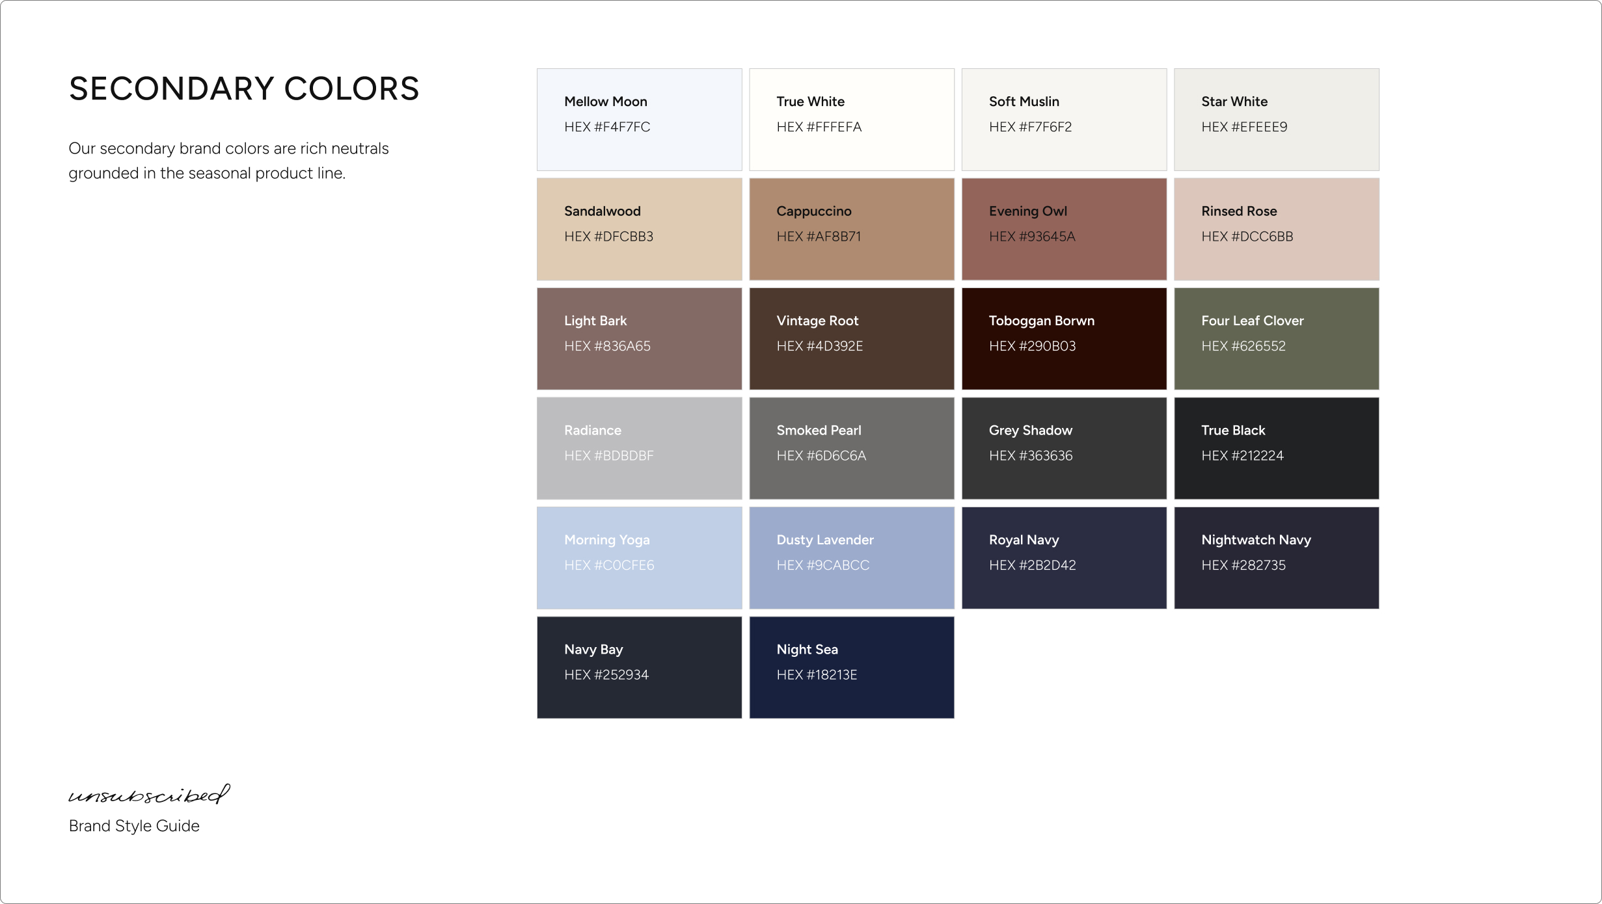Pick the Star White swatch

tap(1276, 120)
